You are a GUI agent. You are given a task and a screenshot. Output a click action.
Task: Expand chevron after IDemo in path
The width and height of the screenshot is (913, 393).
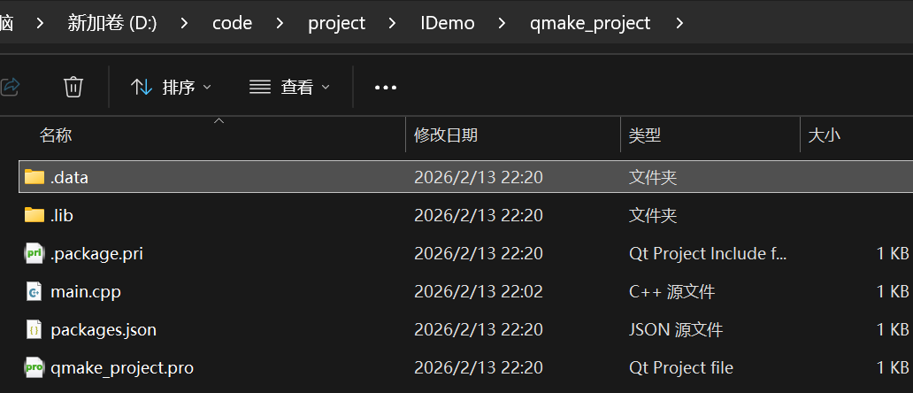tap(500, 24)
